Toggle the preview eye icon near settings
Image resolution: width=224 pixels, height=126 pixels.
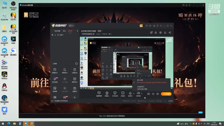[153, 94]
